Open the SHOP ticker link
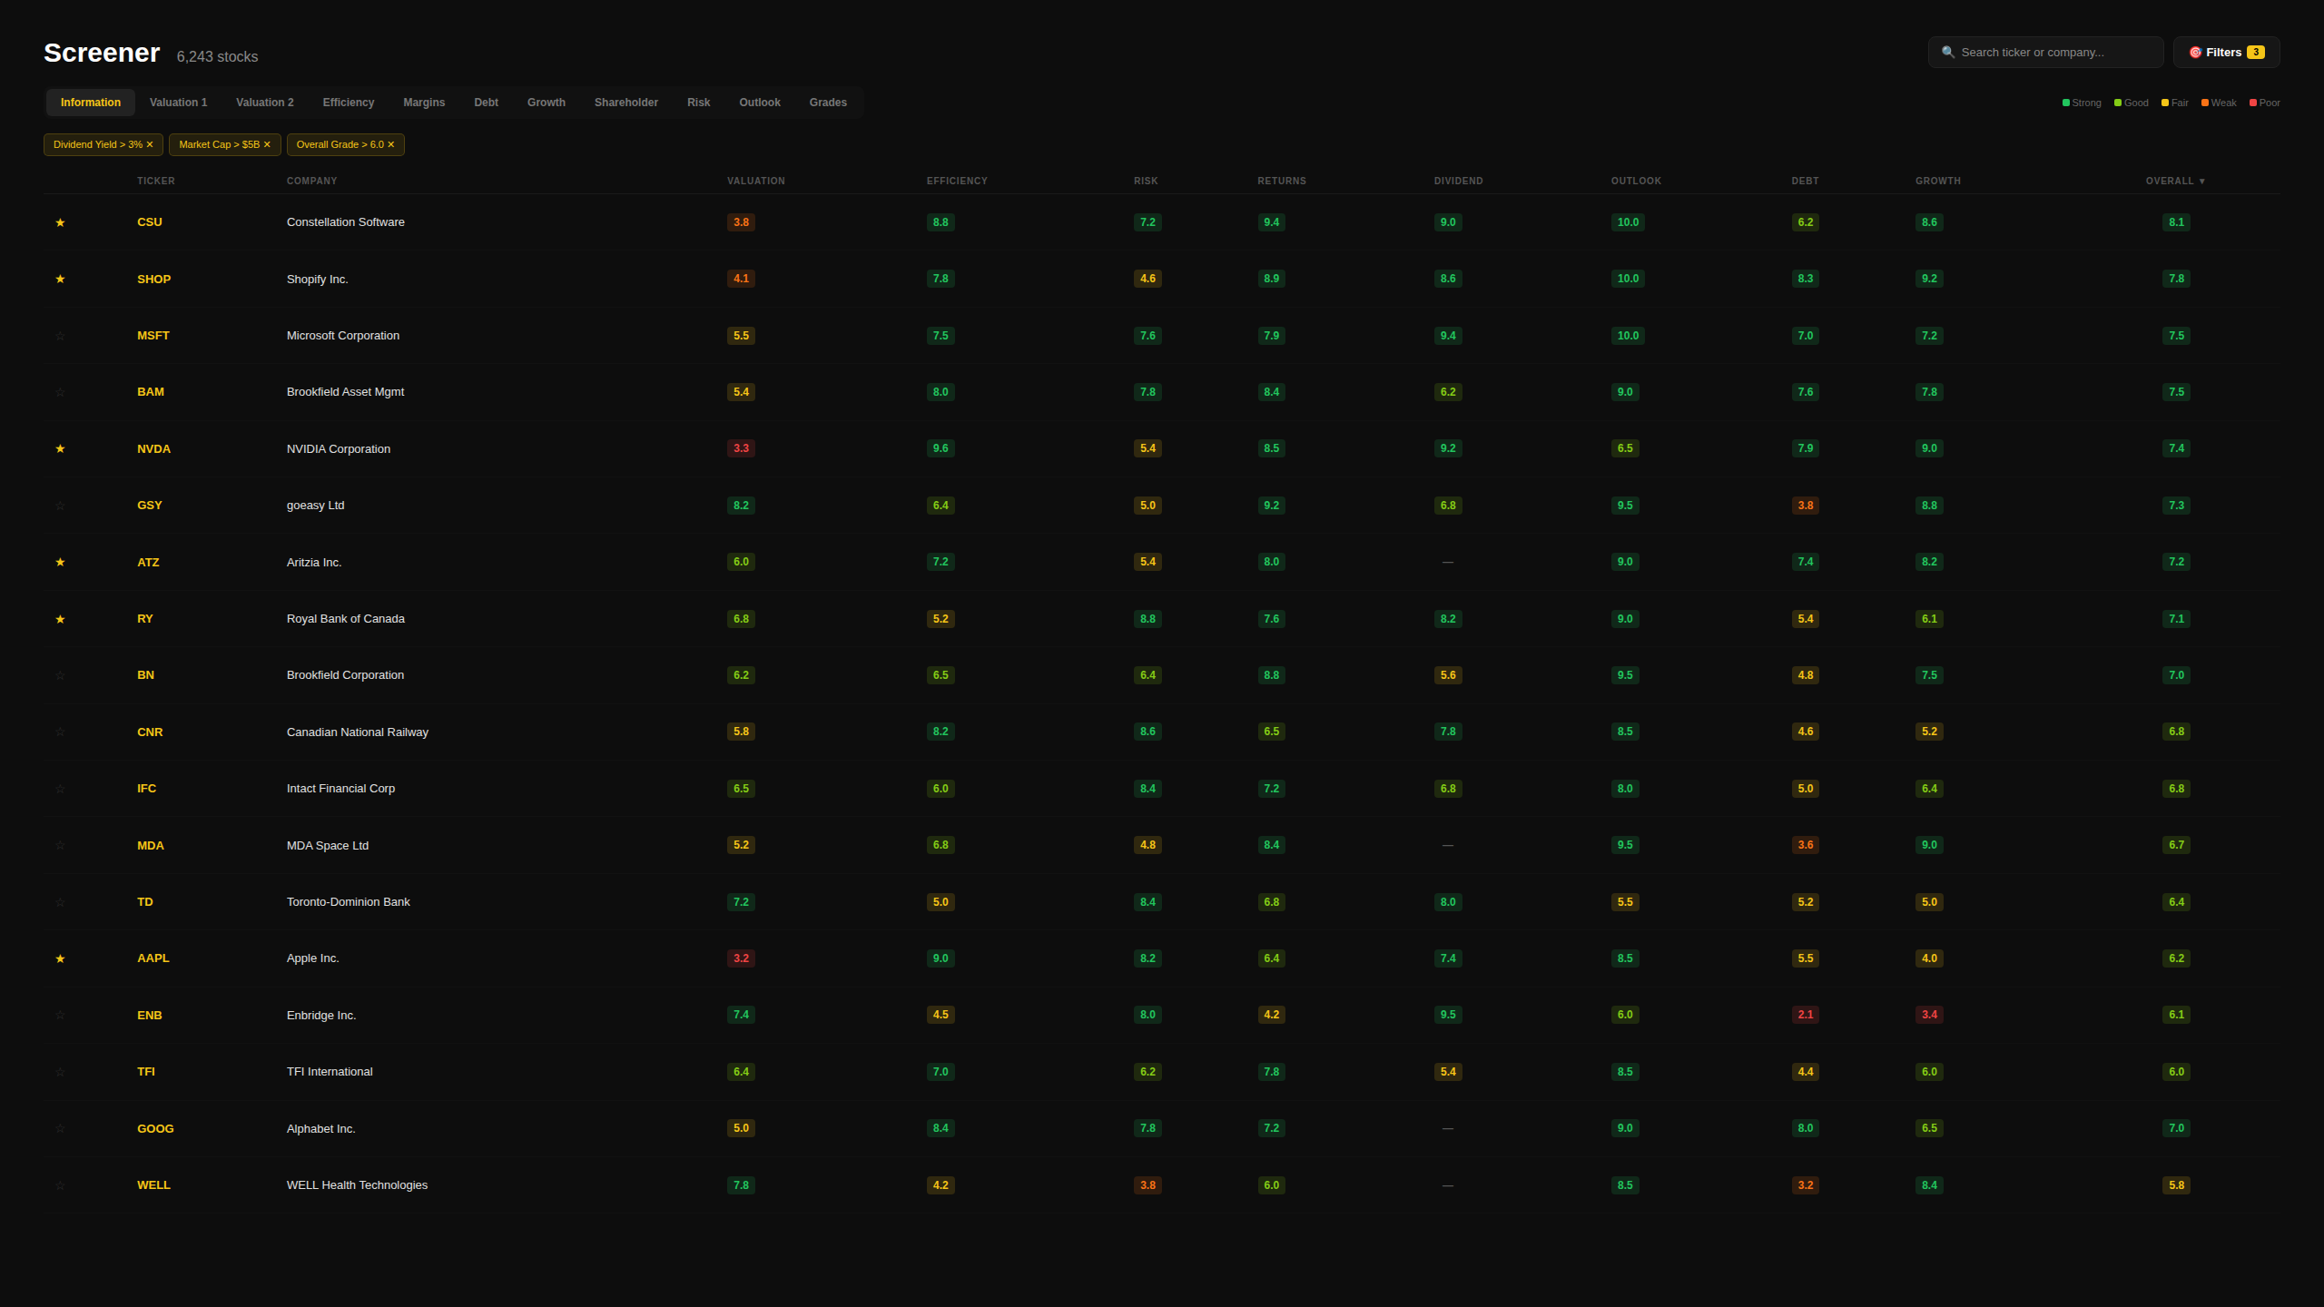This screenshot has width=2324, height=1307. [153, 279]
